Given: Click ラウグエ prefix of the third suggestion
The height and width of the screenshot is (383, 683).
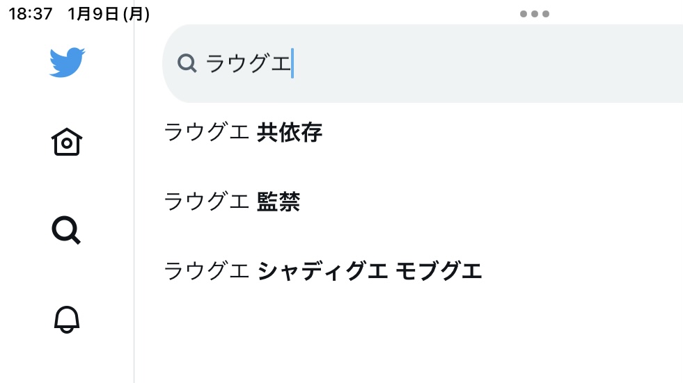Looking at the screenshot, I should pos(207,271).
